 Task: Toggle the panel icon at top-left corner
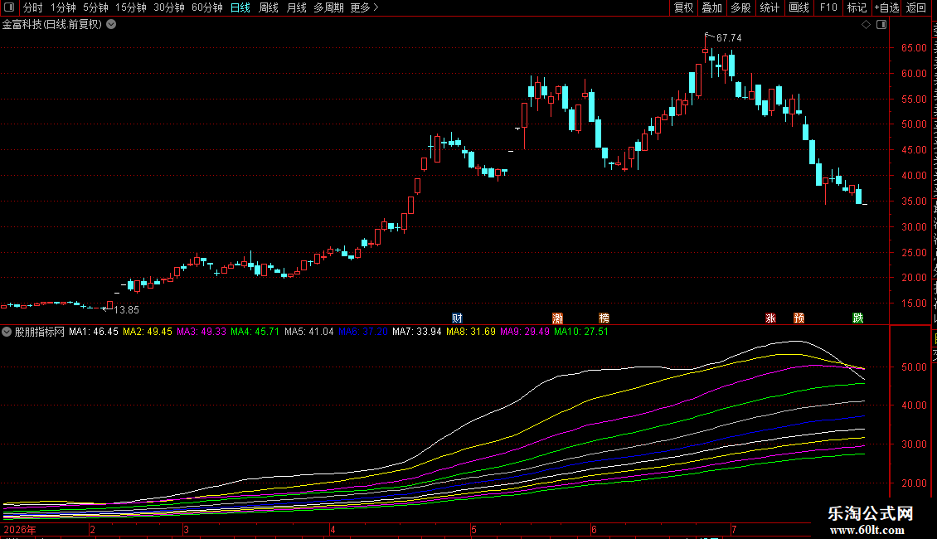[x=9, y=7]
